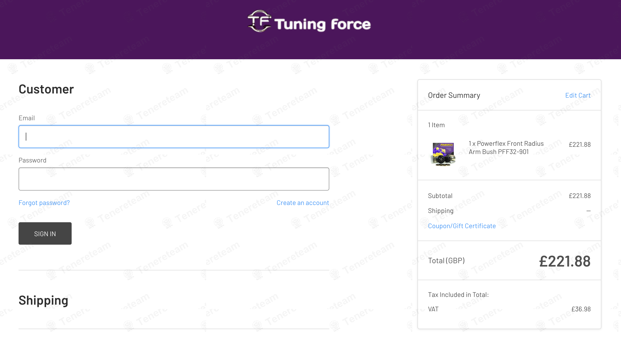Click the VAT label
The height and width of the screenshot is (342, 621).
433,309
